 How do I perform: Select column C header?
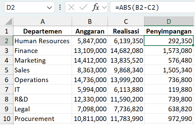point(126,21)
